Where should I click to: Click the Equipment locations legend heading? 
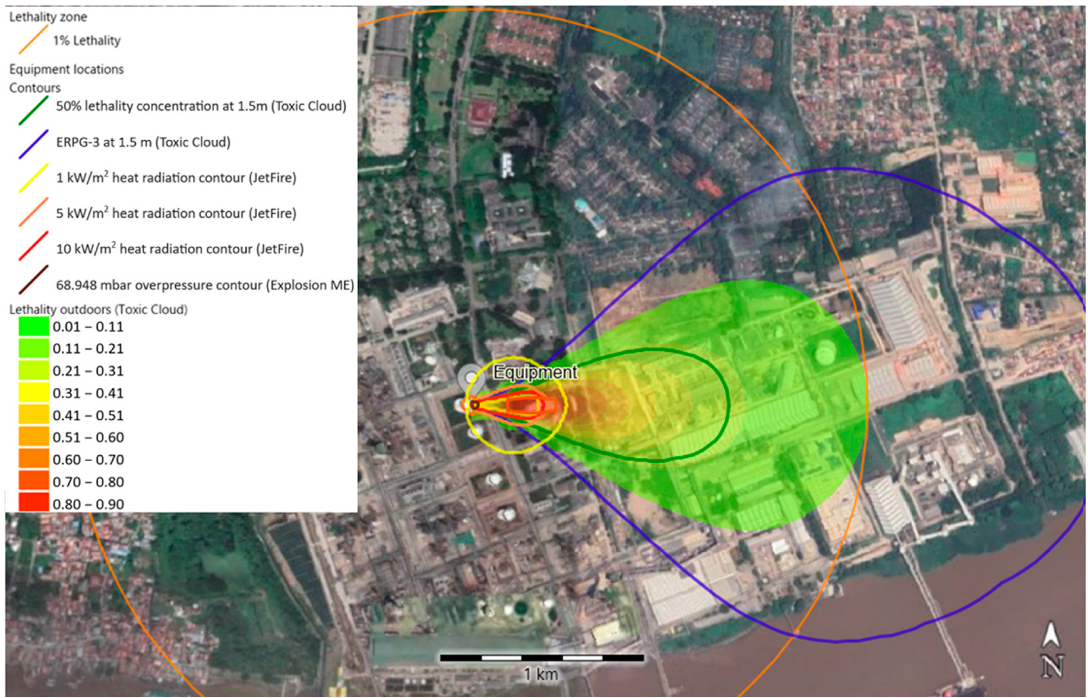[x=66, y=69]
